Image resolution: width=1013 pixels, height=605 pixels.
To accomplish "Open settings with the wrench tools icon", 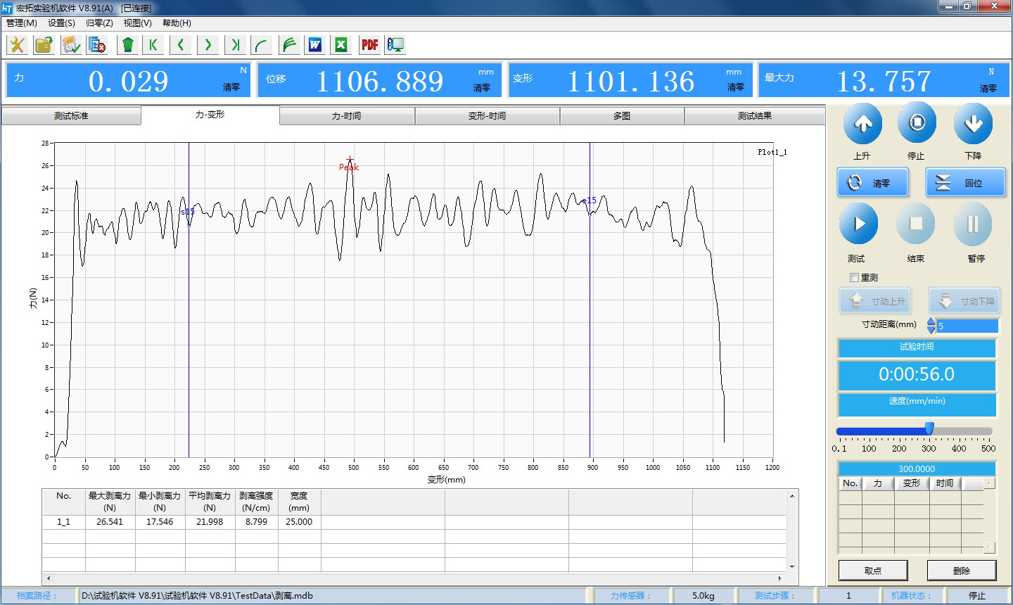I will [17, 45].
